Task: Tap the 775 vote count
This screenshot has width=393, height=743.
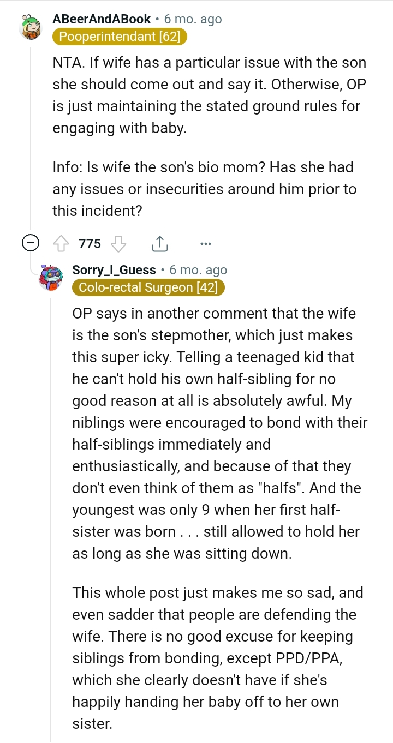Action: tap(90, 244)
